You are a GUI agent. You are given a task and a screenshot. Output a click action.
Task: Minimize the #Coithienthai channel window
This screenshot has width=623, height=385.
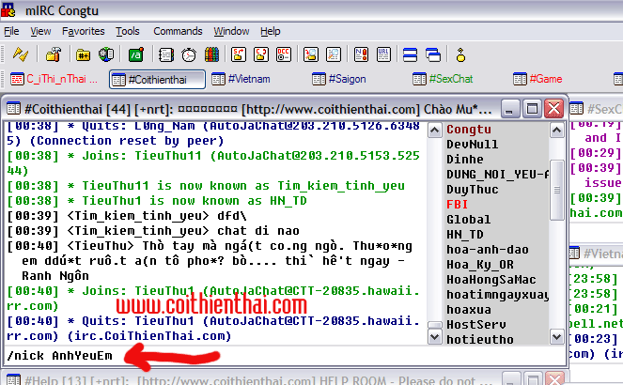click(x=509, y=109)
